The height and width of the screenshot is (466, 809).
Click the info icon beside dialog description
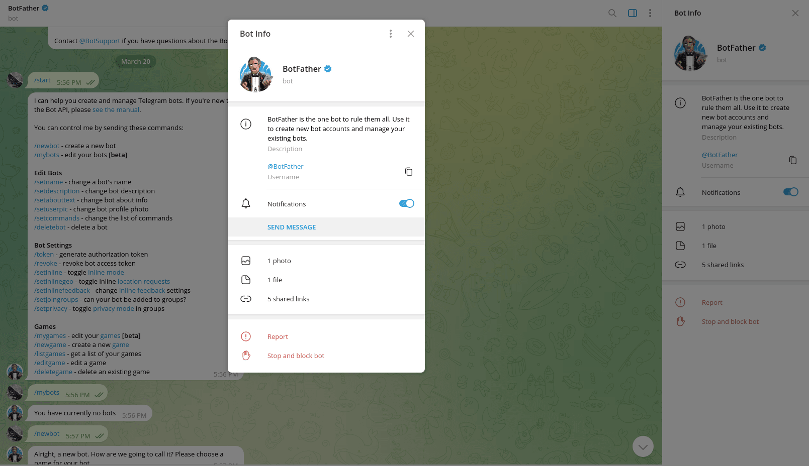246,124
